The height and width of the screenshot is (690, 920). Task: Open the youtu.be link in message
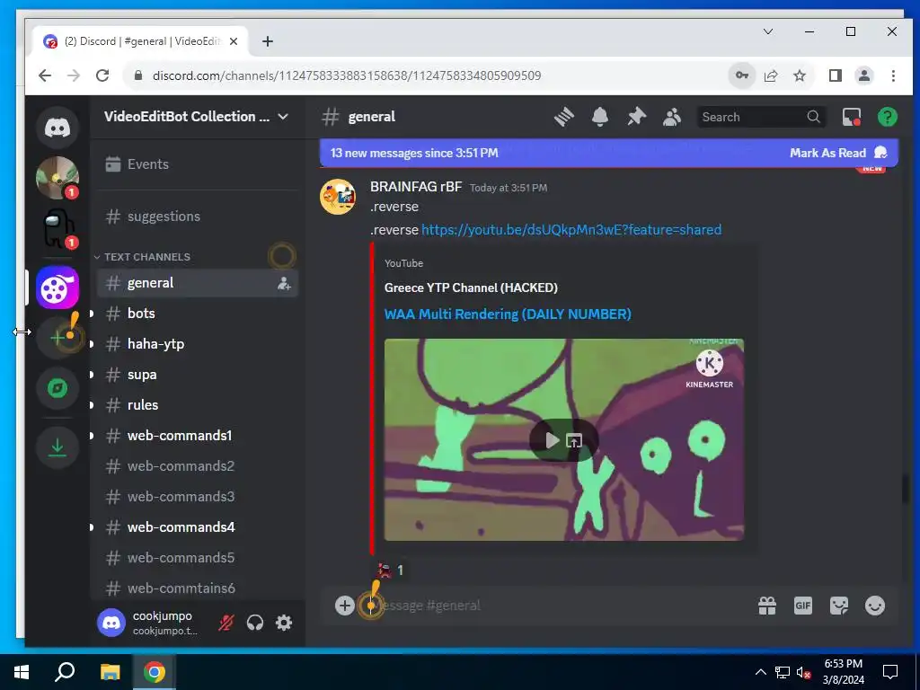point(571,230)
